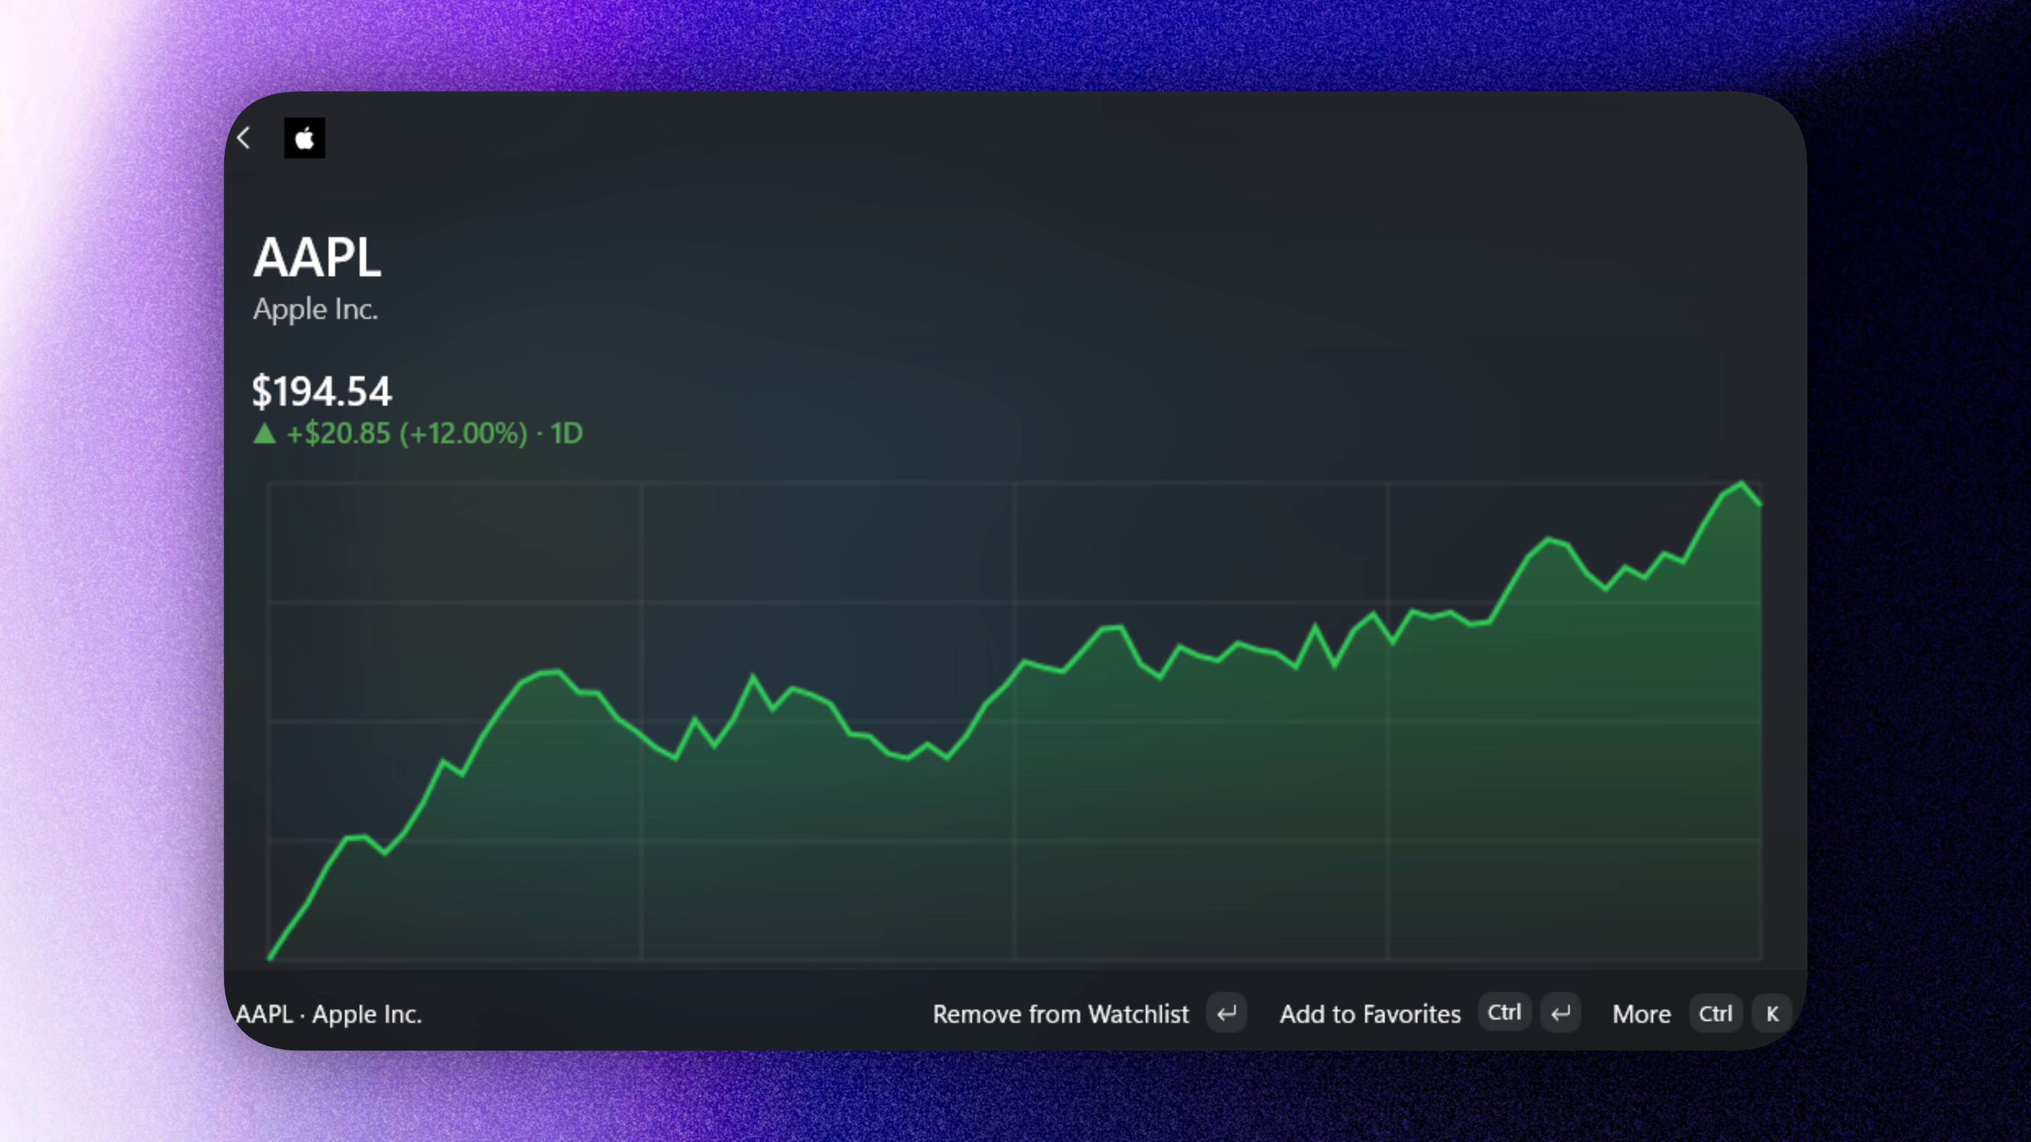The image size is (2031, 1142).
Task: Click the AAPL · Apple Inc. footer label
Action: [329, 1014]
